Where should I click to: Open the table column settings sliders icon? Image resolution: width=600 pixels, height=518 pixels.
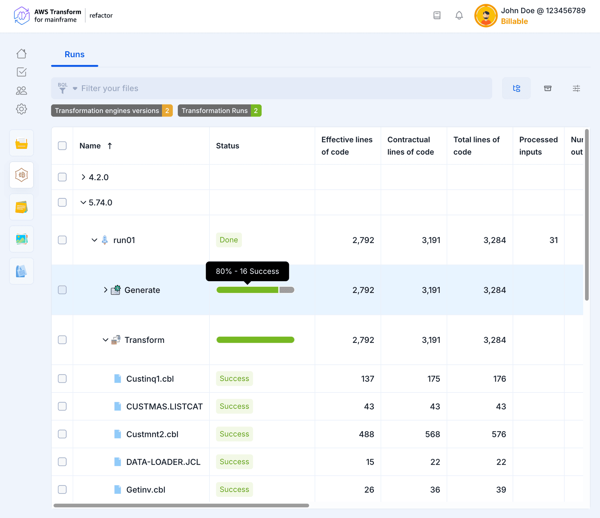[x=576, y=88]
